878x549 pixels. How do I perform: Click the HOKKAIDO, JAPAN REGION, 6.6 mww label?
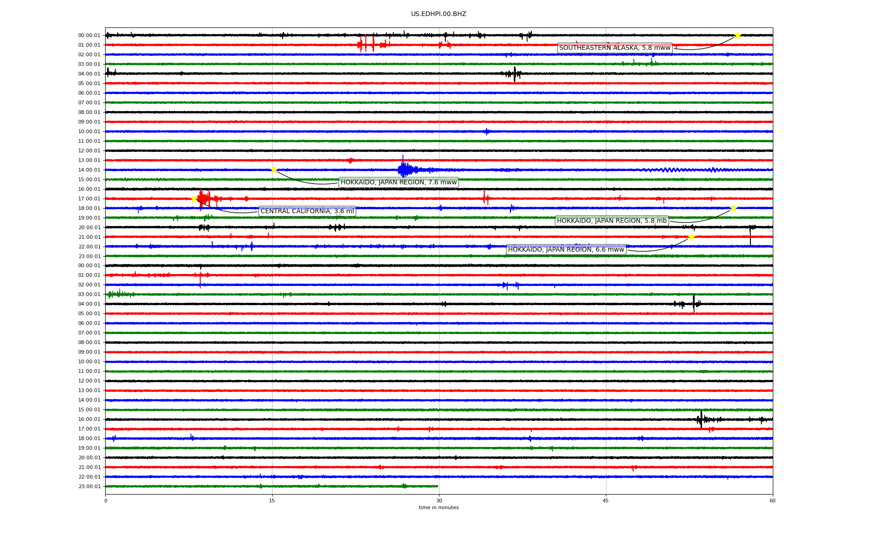click(x=566, y=250)
